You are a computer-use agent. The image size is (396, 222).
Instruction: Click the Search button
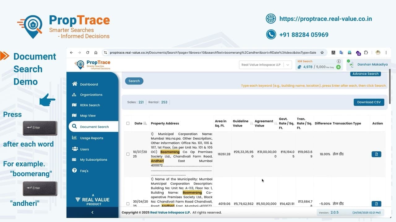tap(134, 81)
